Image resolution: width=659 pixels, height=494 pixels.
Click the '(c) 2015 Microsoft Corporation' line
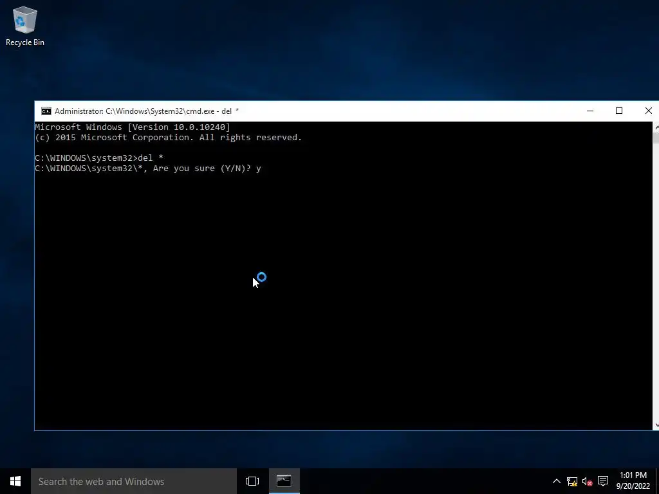click(168, 138)
